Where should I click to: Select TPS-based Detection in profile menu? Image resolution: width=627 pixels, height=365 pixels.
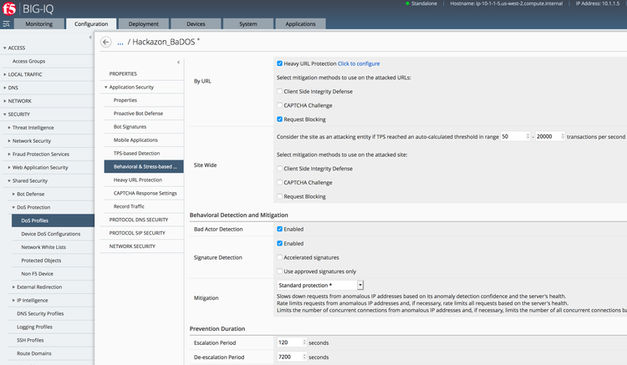coord(136,153)
